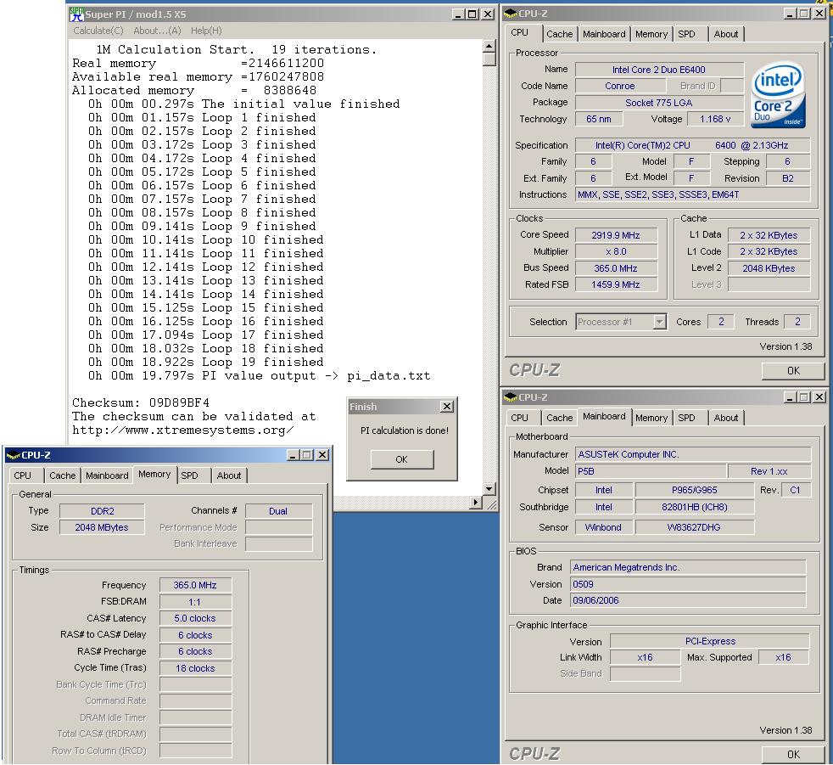Open the Help(H) menu in Super PI

click(x=206, y=31)
